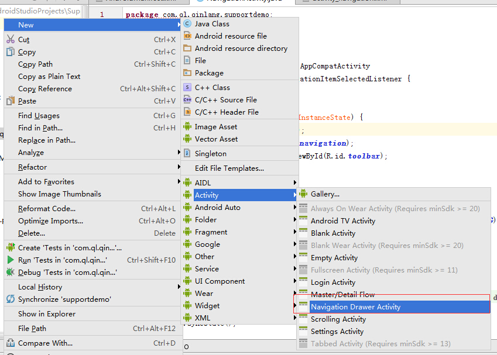Select Delete menu entry
This screenshot has width=497, height=355.
[x=92, y=233]
